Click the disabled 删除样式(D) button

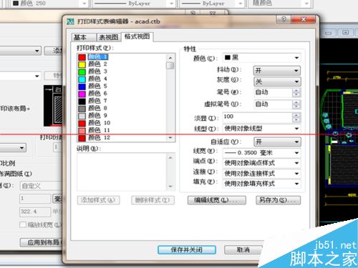tap(153, 200)
